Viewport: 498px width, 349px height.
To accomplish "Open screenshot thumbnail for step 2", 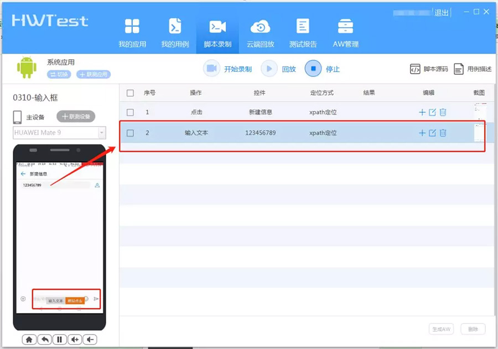I will (480, 133).
